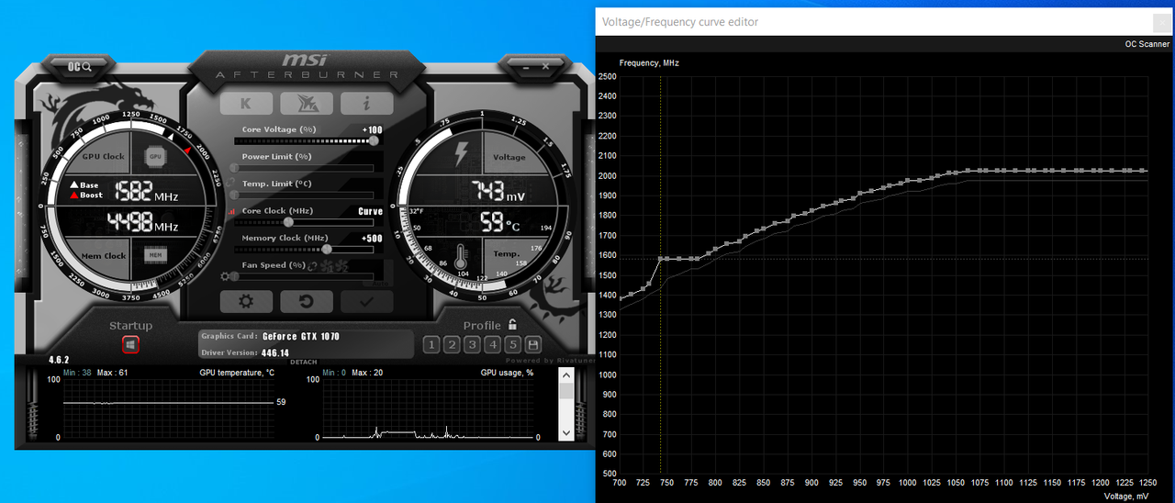Select the curve point above 1200 mV

[x=1102, y=171]
